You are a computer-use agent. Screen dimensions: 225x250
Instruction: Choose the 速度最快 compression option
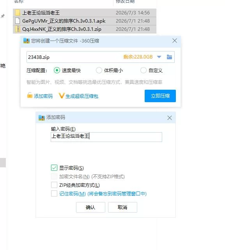coord(57,70)
